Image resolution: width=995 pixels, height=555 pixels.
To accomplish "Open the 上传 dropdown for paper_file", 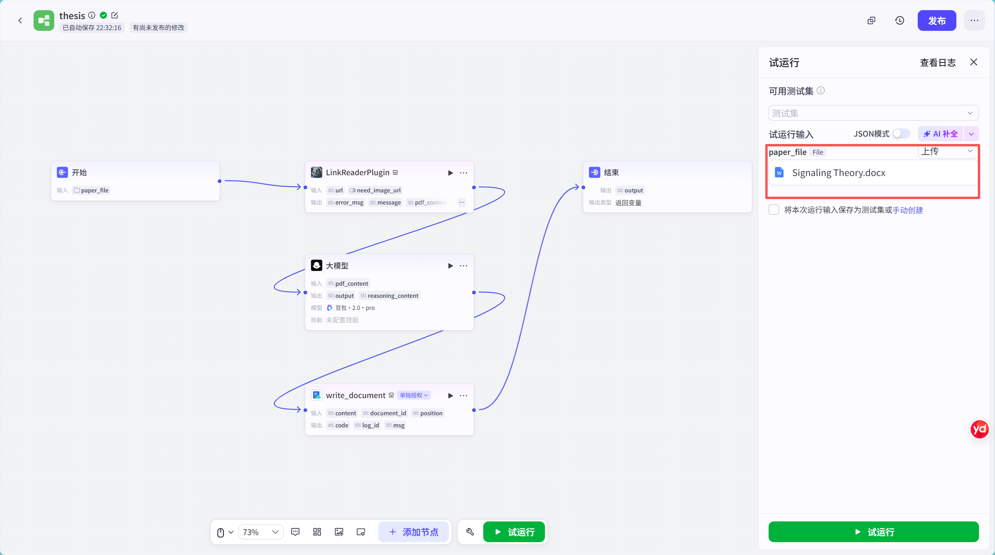I will pos(947,151).
